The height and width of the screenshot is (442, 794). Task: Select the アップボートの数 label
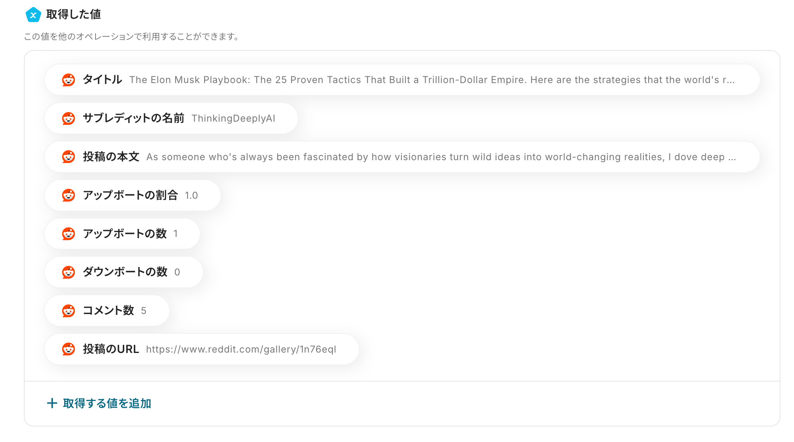[125, 234]
